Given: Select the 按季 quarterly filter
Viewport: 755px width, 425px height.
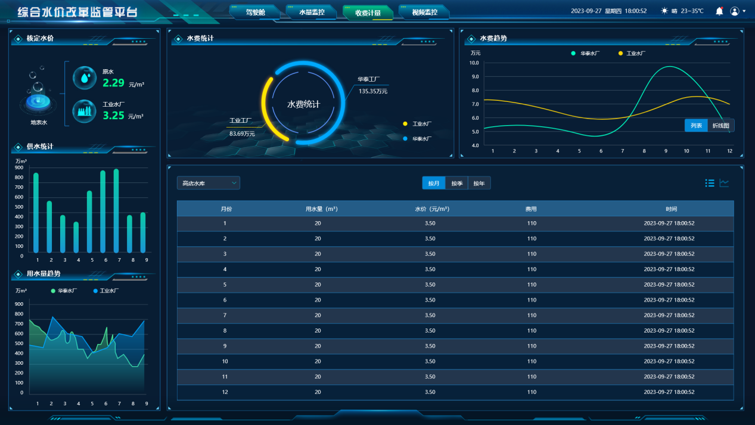Looking at the screenshot, I should tap(456, 183).
